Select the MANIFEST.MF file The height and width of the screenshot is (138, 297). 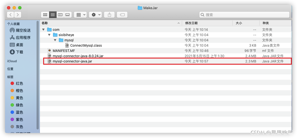pyautogui.click(x=64, y=51)
